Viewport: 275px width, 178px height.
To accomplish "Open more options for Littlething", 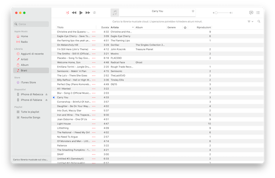I will point(94,128).
